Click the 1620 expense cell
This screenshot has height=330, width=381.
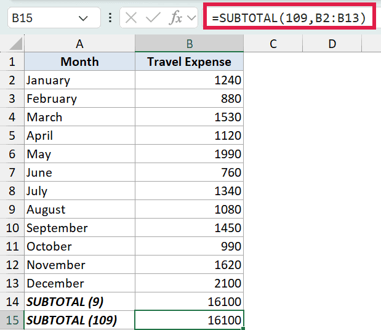pyautogui.click(x=190, y=265)
